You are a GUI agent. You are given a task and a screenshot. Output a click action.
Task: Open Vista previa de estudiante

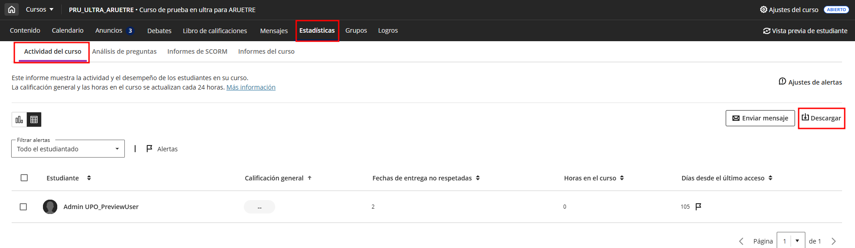coord(805,31)
